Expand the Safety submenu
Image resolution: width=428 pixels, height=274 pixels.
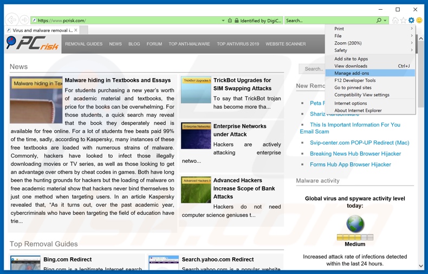370,50
